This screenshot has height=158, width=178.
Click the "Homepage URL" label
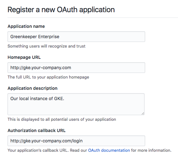24,57
